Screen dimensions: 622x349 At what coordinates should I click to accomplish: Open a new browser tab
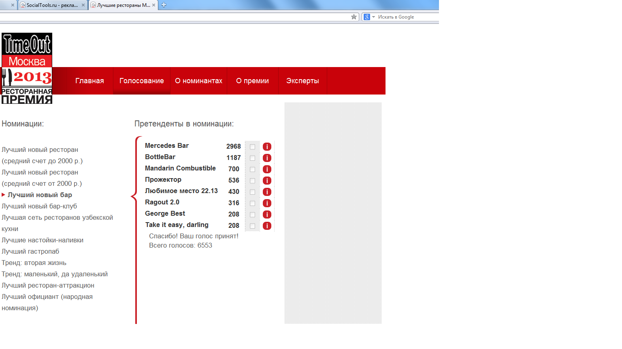164,5
